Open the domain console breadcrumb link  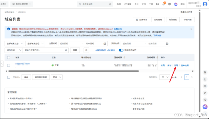point(9,12)
